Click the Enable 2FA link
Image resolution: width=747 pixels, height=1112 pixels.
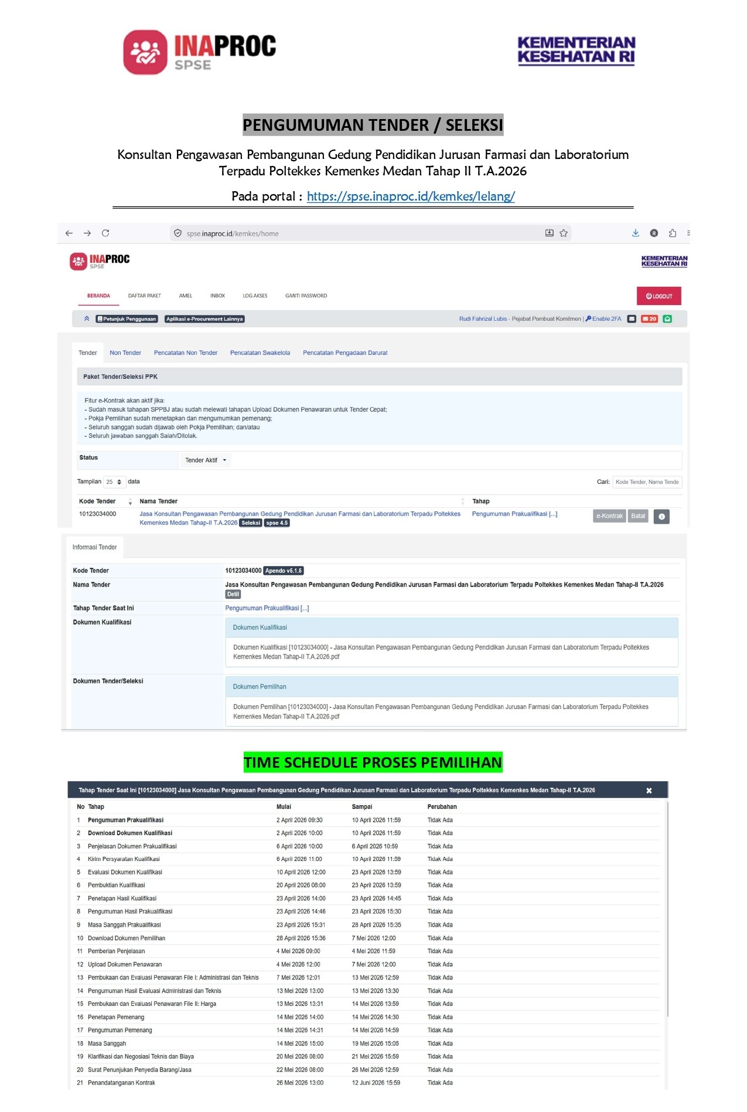603,319
